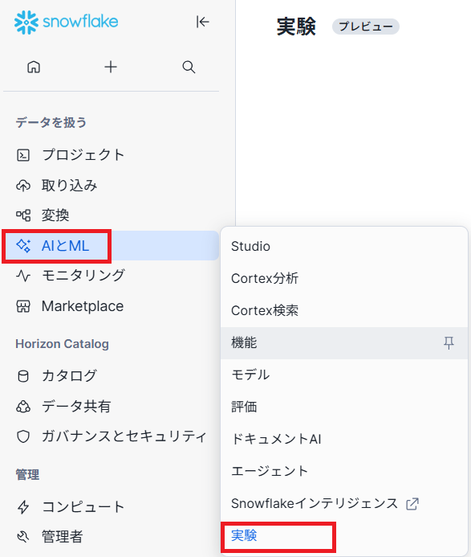This screenshot has height=557, width=471.
Task: Click the 管理 section label
Action: click(27, 474)
